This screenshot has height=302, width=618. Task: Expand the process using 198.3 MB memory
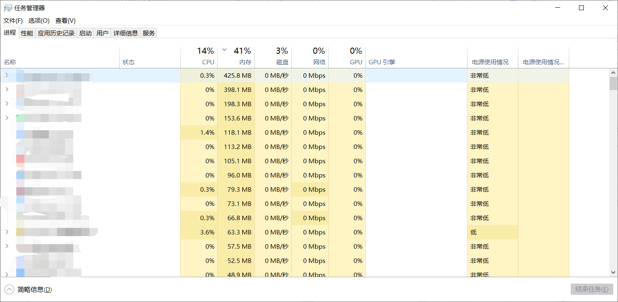(x=7, y=104)
